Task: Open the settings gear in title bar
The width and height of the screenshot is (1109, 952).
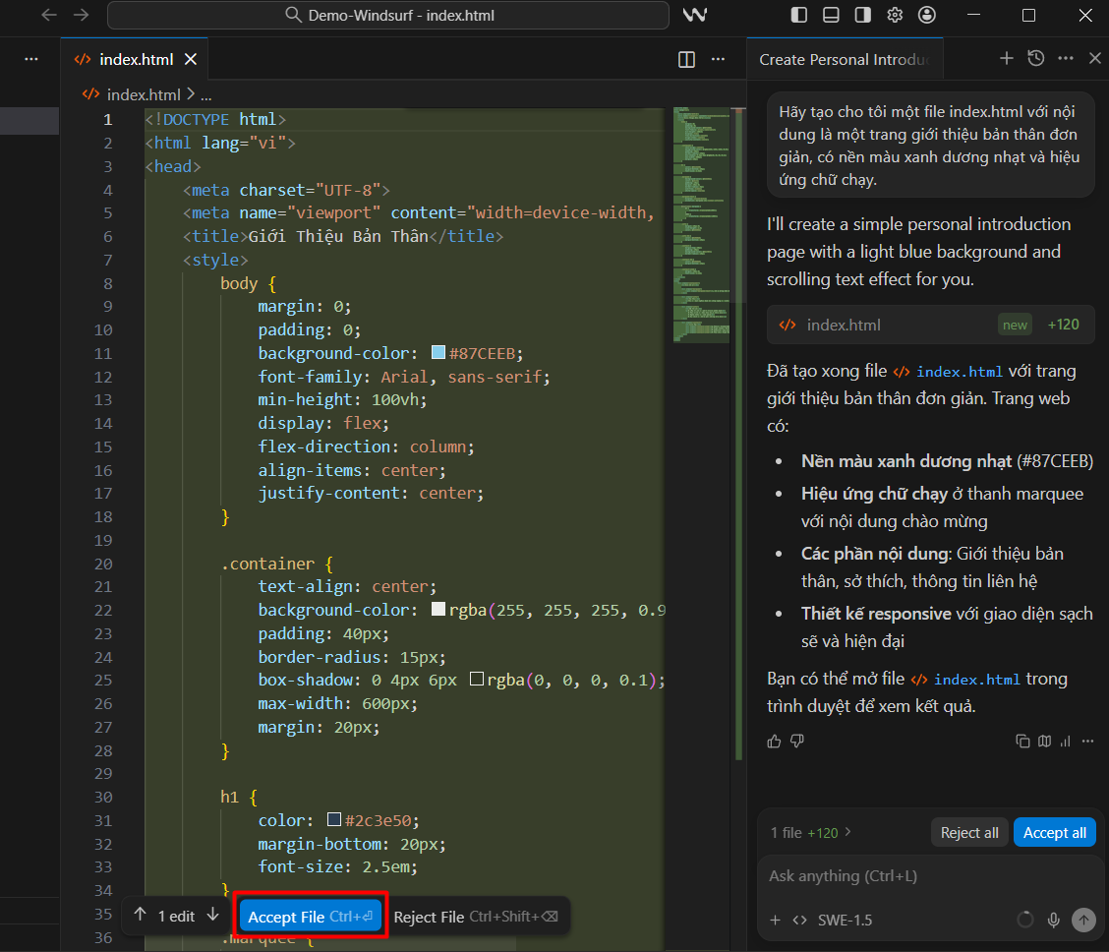Action: pyautogui.click(x=895, y=15)
